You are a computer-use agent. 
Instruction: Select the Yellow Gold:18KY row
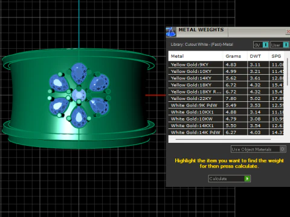(226, 85)
